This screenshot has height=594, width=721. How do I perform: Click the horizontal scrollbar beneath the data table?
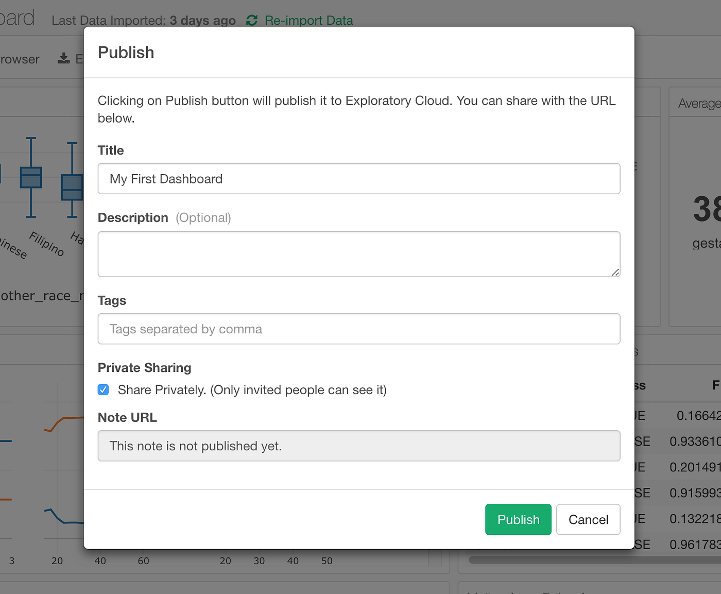[592, 558]
